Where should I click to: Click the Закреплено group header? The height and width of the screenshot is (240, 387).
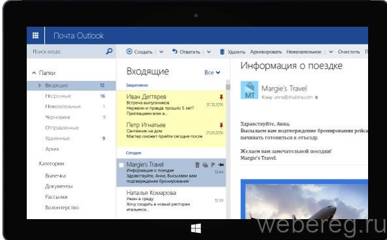coord(137,85)
